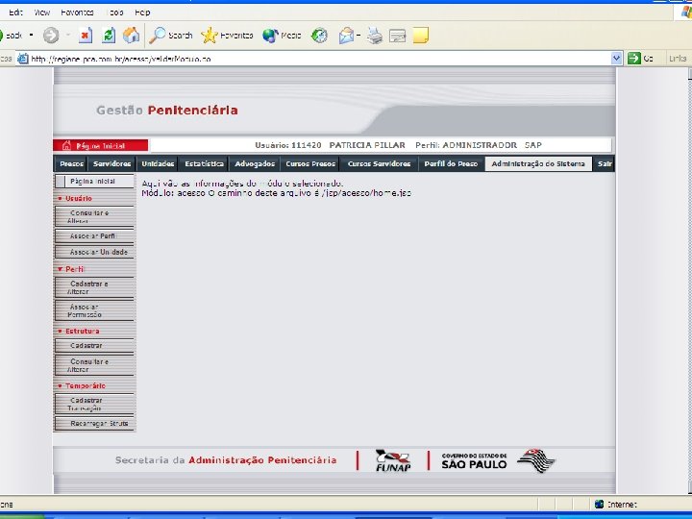Click the São Paulo flag emblem
Image resolution: width=692 pixels, height=519 pixels.
[536, 460]
